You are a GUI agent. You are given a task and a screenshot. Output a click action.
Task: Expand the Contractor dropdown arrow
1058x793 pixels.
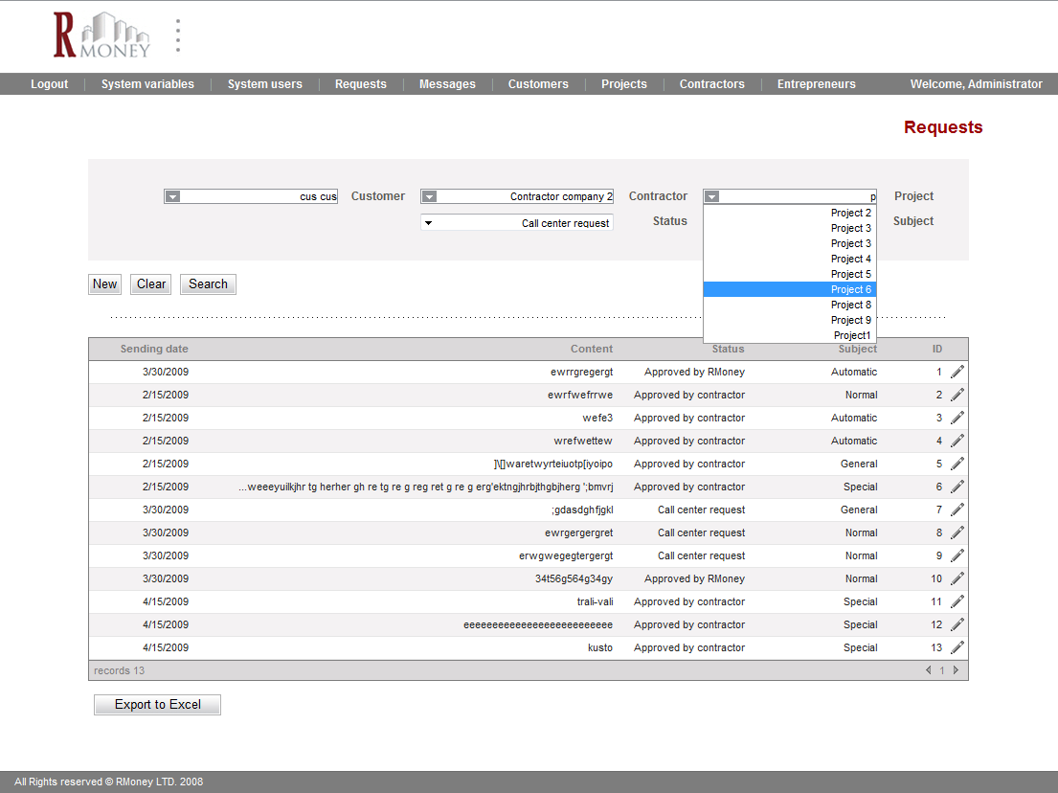429,196
